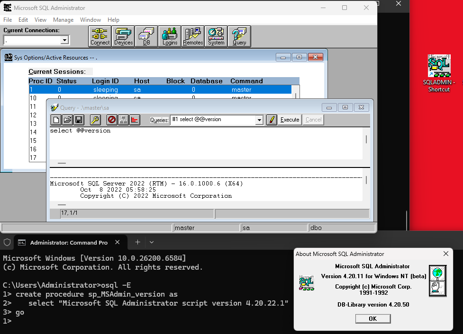Image resolution: width=463 pixels, height=334 pixels.
Task: Click the Cancel button in Query window
Action: 313,120
